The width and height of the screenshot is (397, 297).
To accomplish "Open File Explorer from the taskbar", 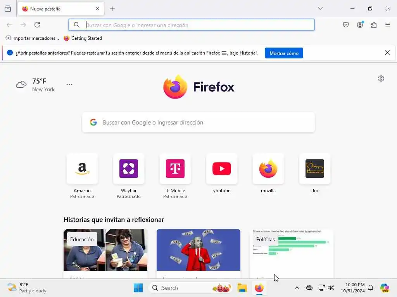I will 242,288.
